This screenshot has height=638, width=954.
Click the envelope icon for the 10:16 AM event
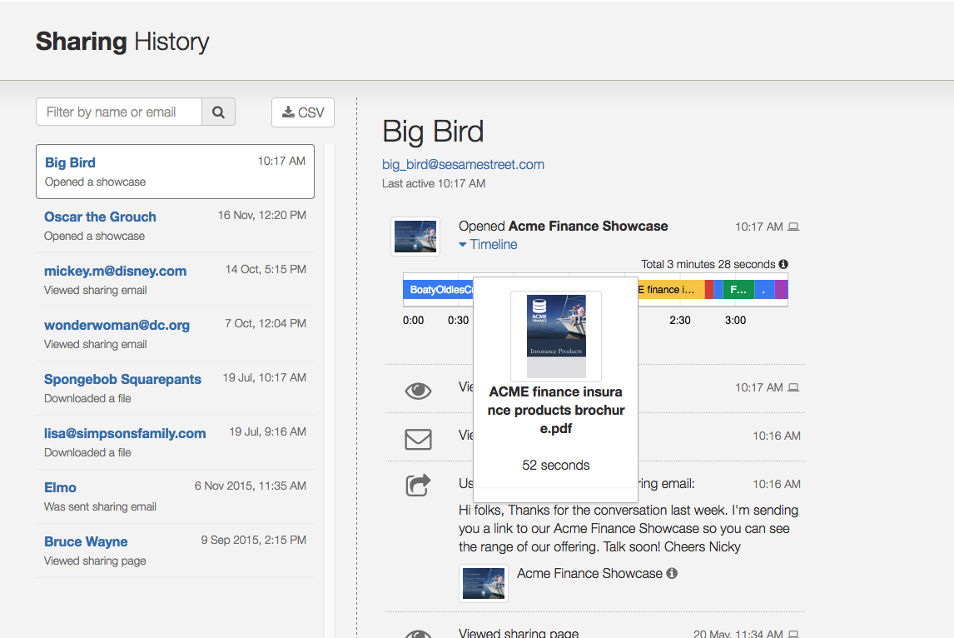(418, 439)
